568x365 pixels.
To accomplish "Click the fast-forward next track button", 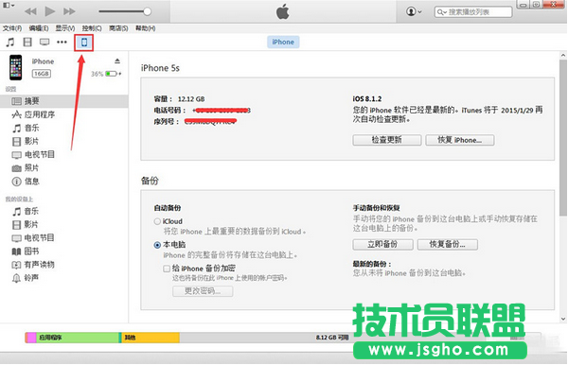I will pyautogui.click(x=69, y=11).
